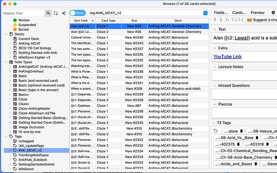Toggle the Cards/Notes mode switch
The height and width of the screenshot is (173, 277).
click(78, 13)
